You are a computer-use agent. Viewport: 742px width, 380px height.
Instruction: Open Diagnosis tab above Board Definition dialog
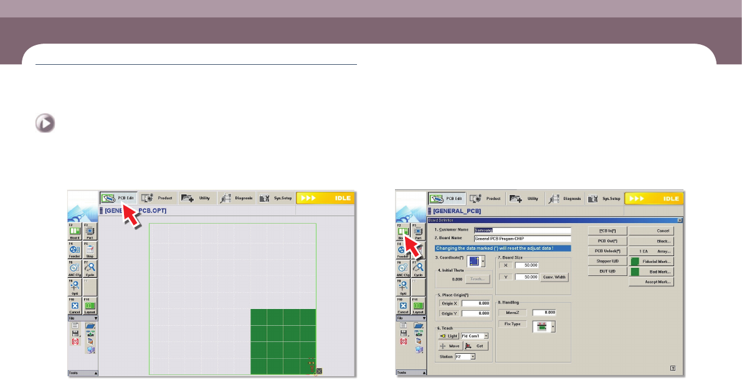(565, 199)
